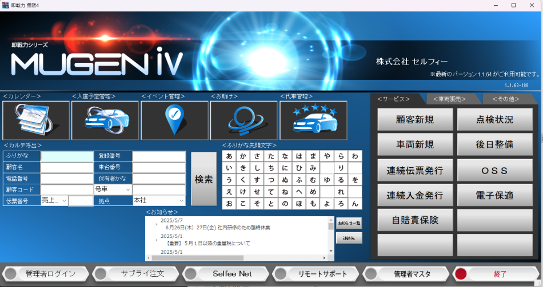This screenshot has height=287, width=543.
Task: Open 連続入金発行
Action: (x=415, y=195)
